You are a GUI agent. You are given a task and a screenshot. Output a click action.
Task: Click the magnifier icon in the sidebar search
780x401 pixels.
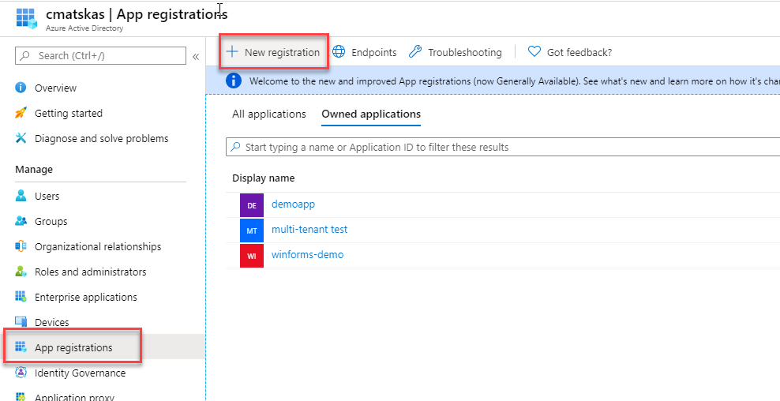click(x=26, y=56)
